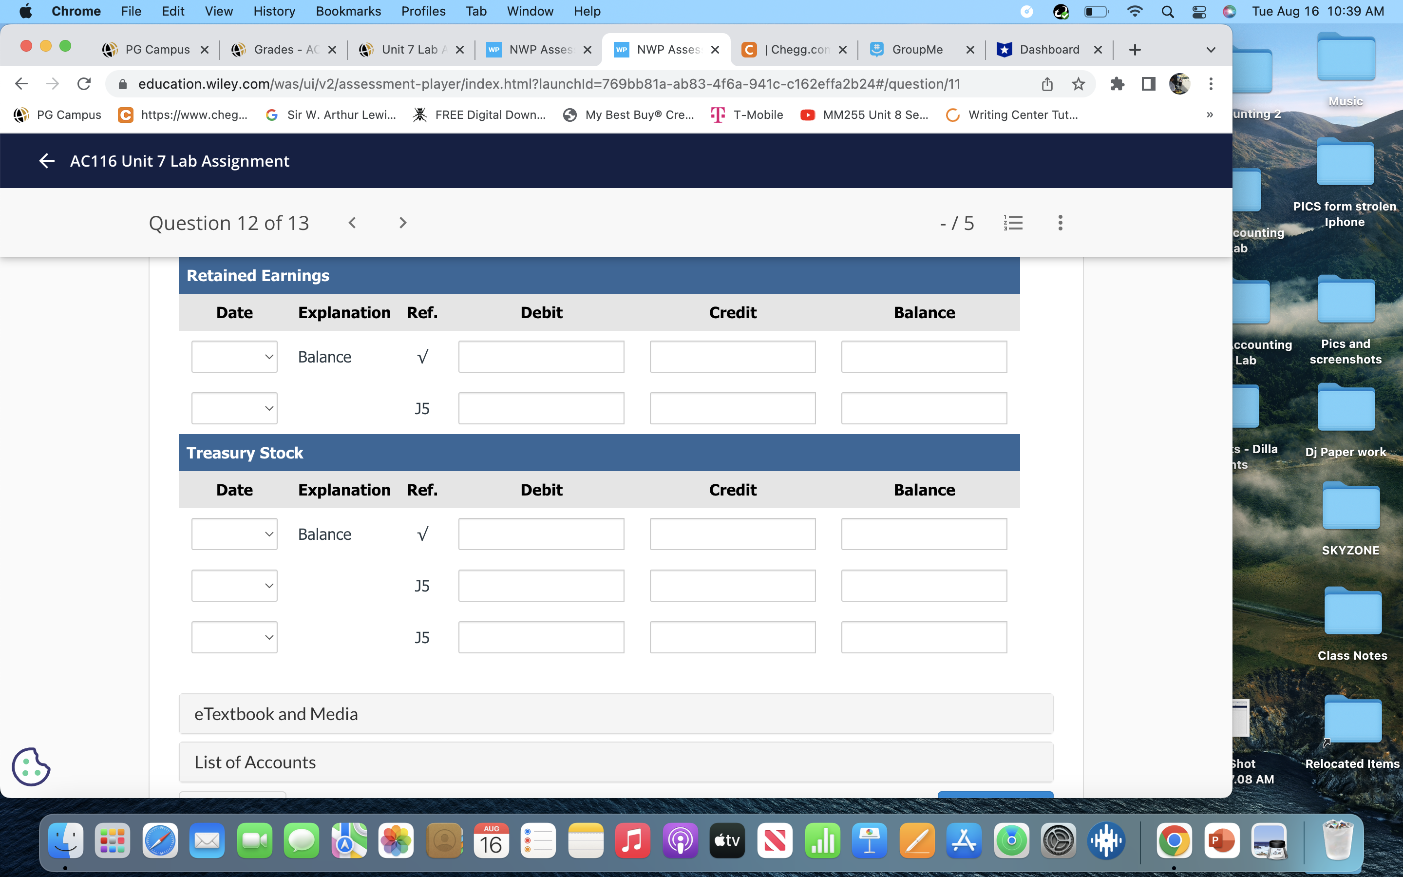Reload the page
1403x877 pixels.
(x=84, y=84)
